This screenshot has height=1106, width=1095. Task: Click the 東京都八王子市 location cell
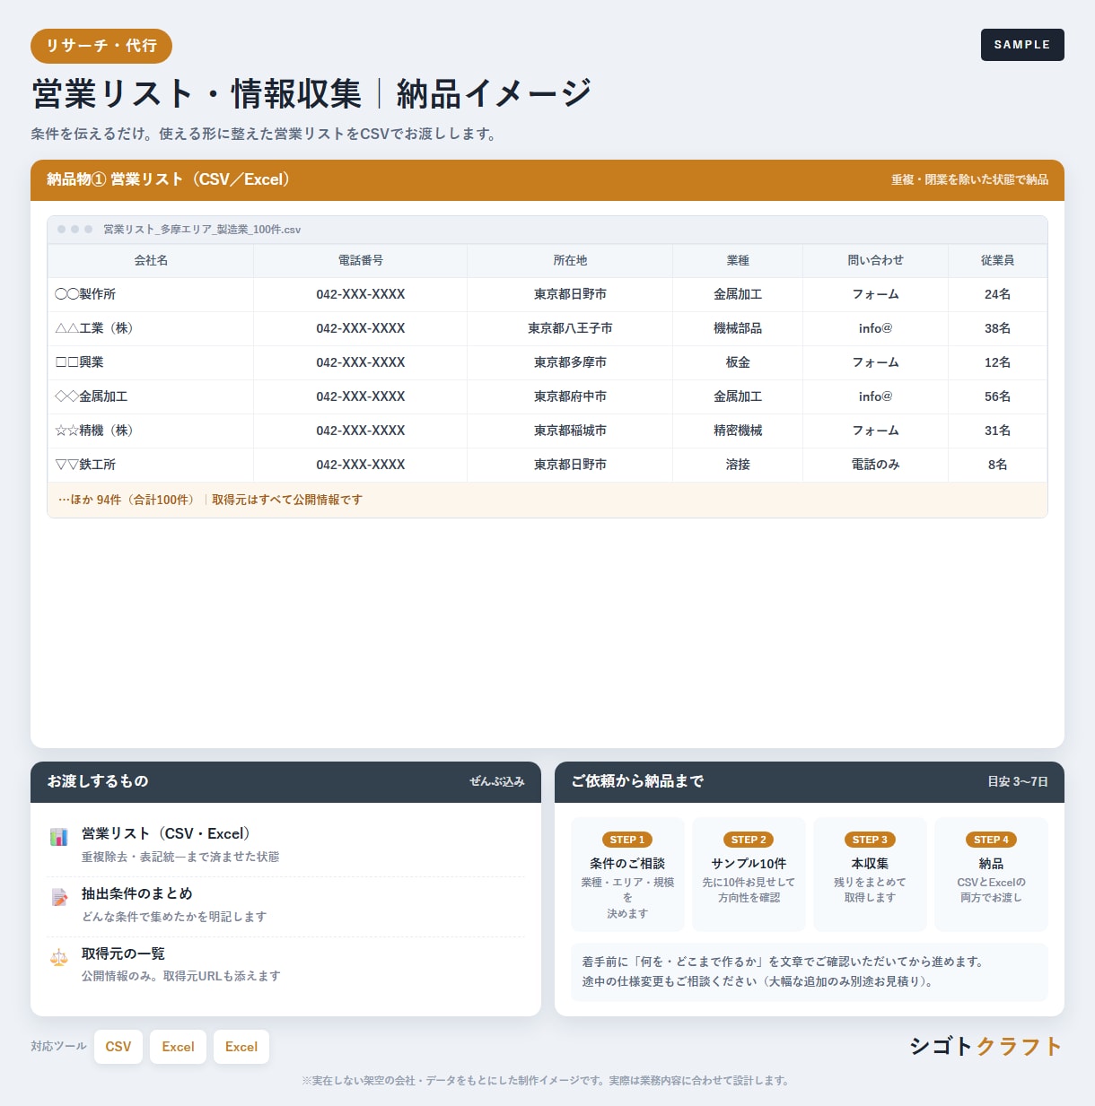(570, 328)
